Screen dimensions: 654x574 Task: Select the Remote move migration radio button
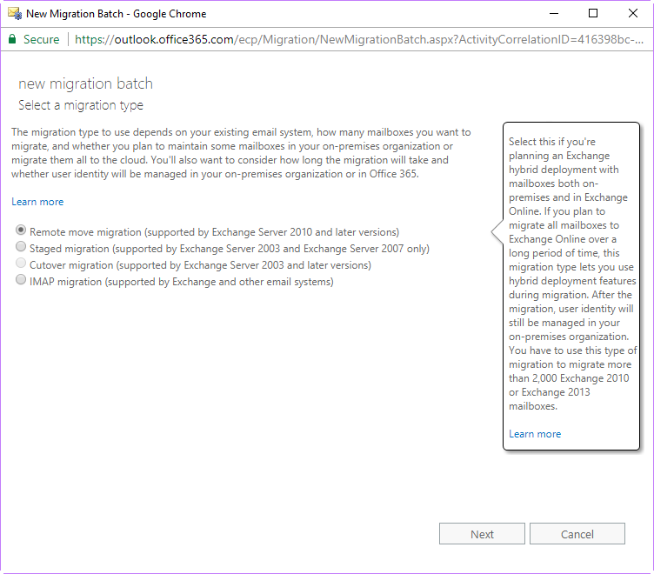click(21, 230)
